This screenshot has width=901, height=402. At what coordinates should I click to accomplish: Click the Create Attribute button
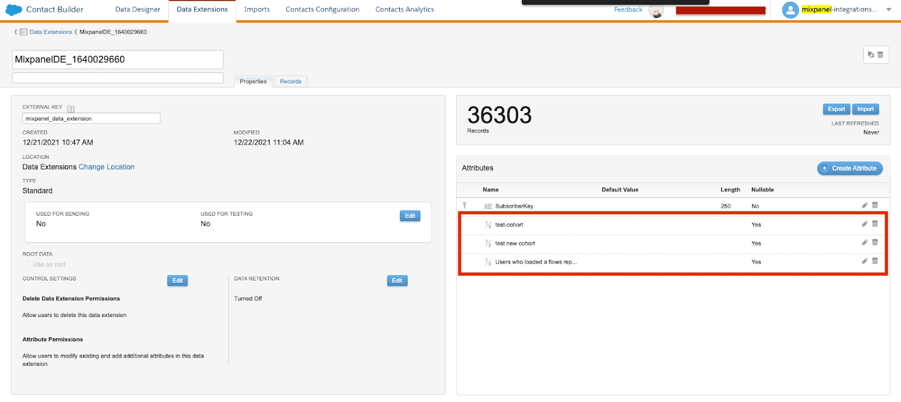click(x=850, y=168)
